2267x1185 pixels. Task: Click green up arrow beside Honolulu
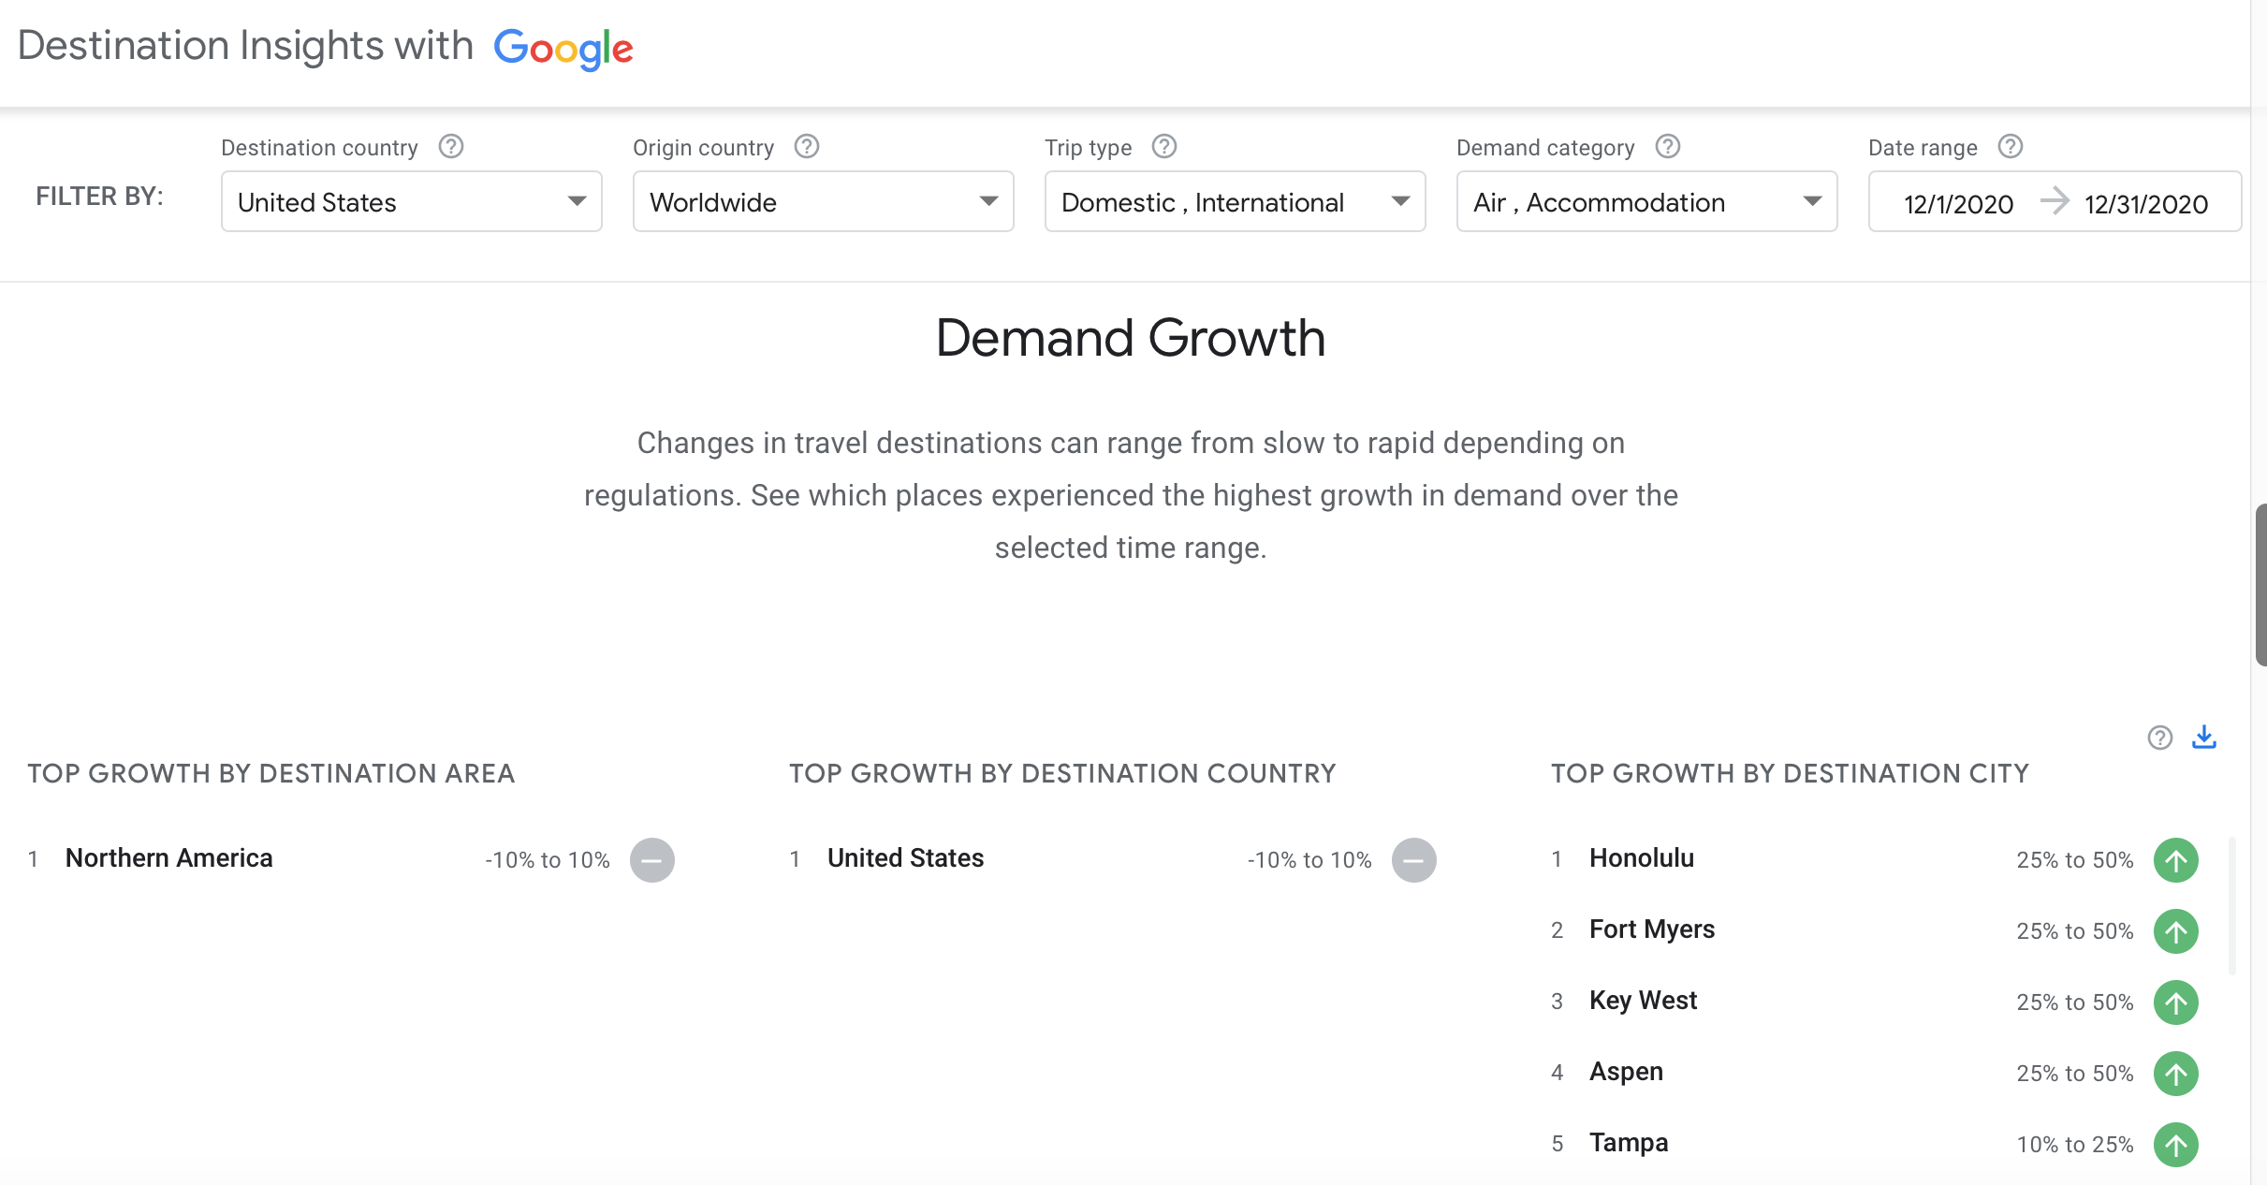pos(2176,860)
